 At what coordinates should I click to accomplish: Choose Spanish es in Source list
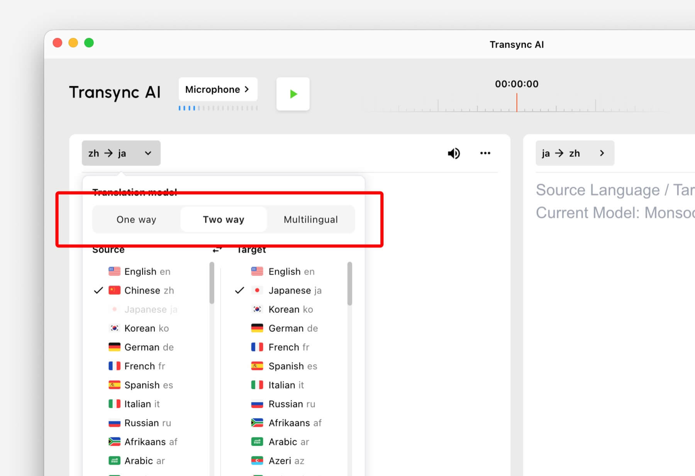point(141,385)
